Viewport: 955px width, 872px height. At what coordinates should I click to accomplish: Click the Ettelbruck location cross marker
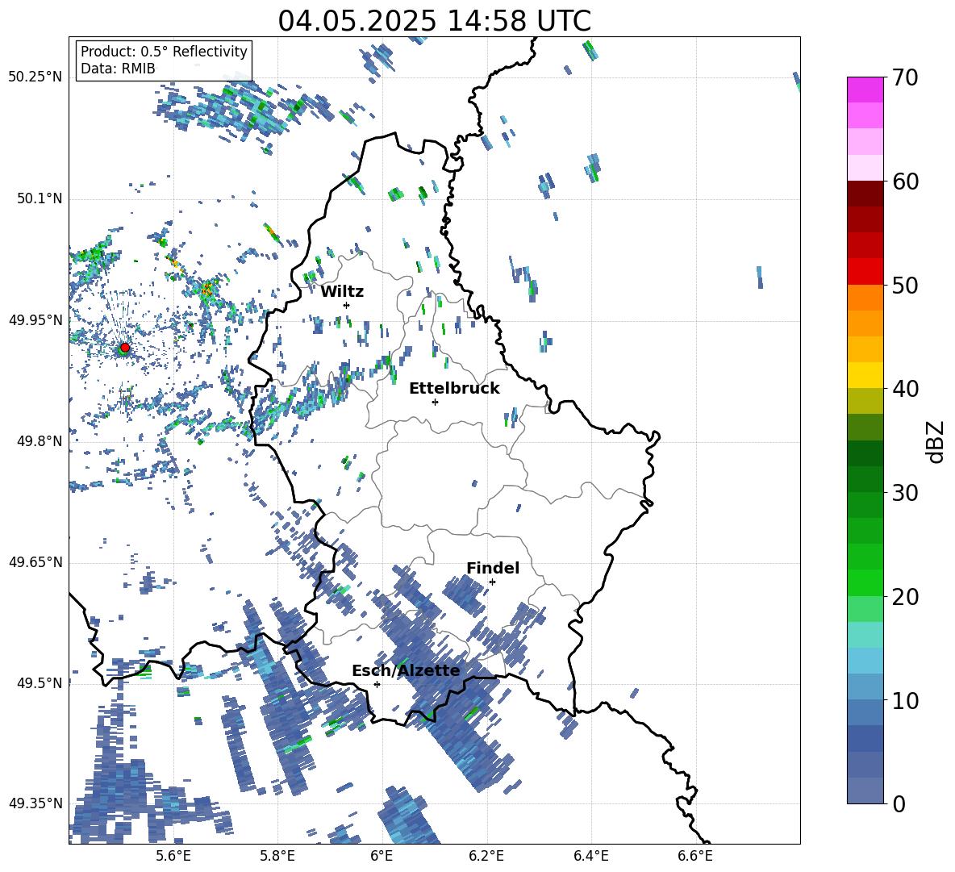435,402
